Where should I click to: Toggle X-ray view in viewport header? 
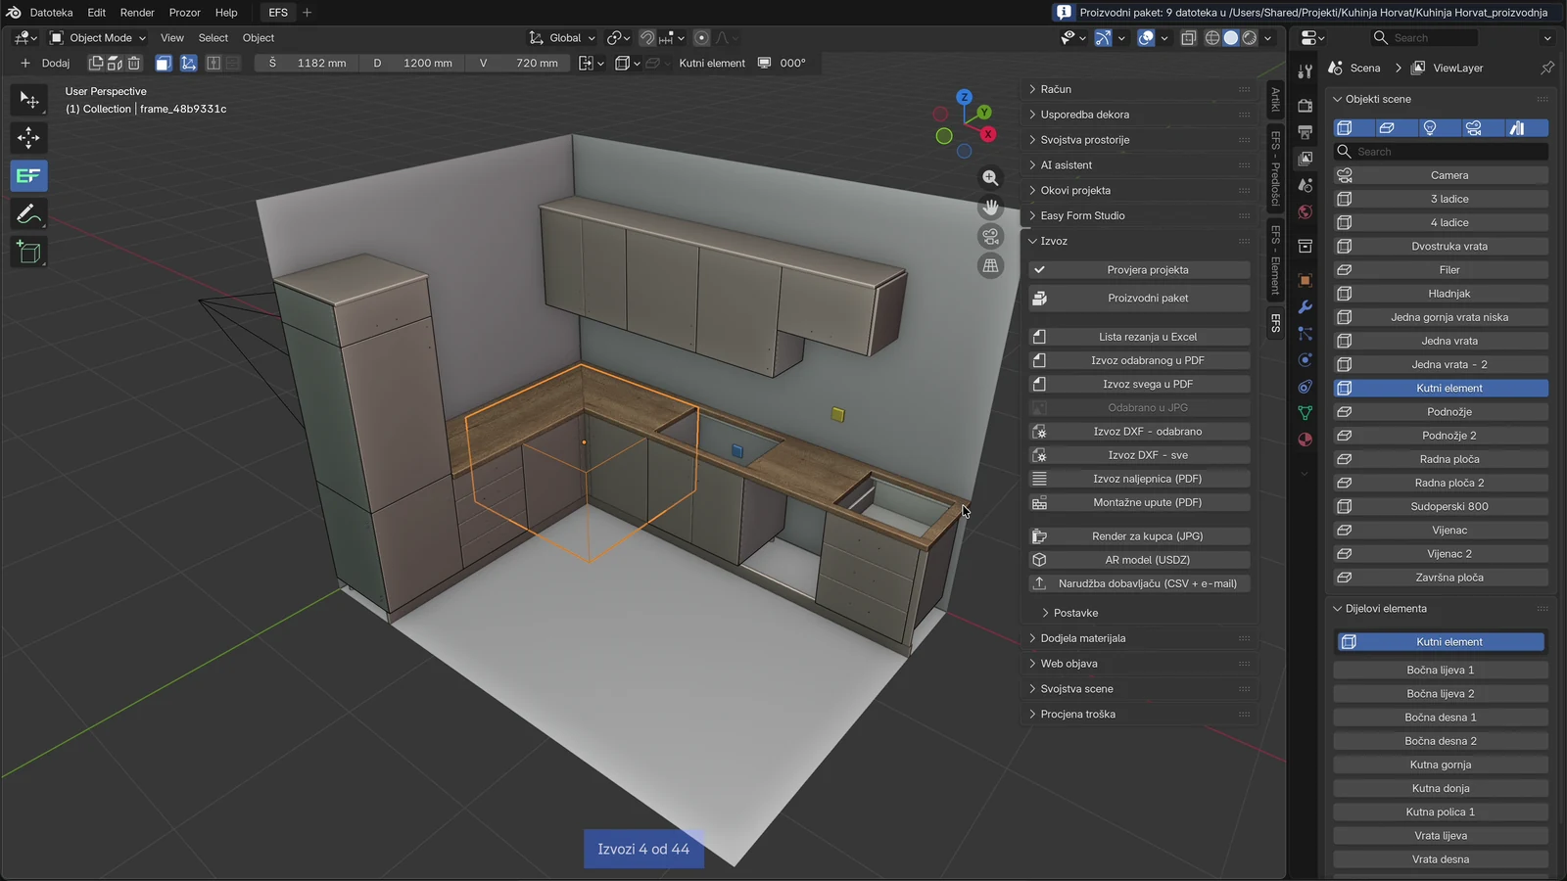1188,38
